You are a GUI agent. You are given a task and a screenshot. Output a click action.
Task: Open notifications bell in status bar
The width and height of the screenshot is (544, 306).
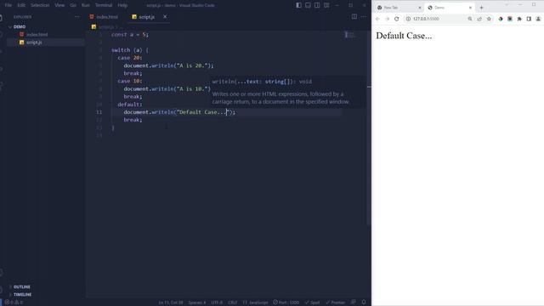click(x=364, y=303)
